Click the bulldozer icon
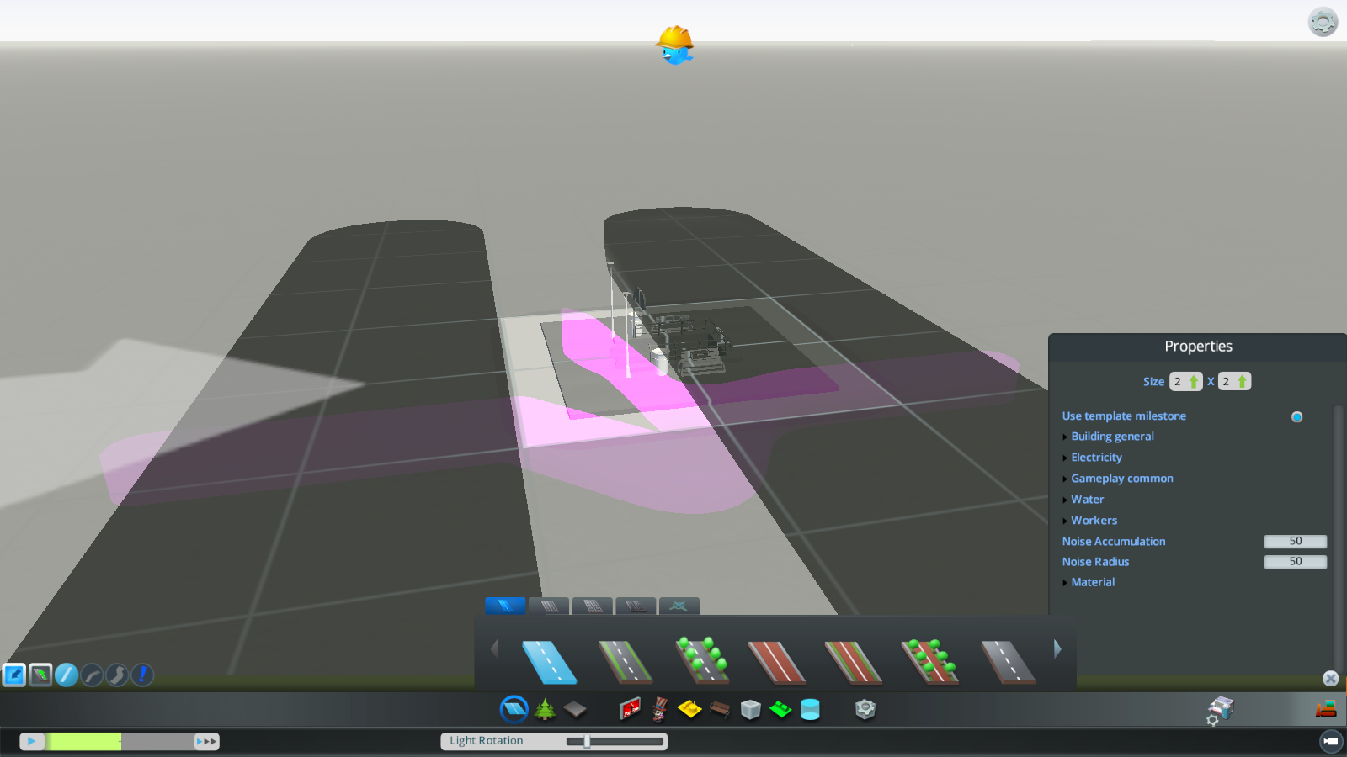 click(x=1326, y=709)
